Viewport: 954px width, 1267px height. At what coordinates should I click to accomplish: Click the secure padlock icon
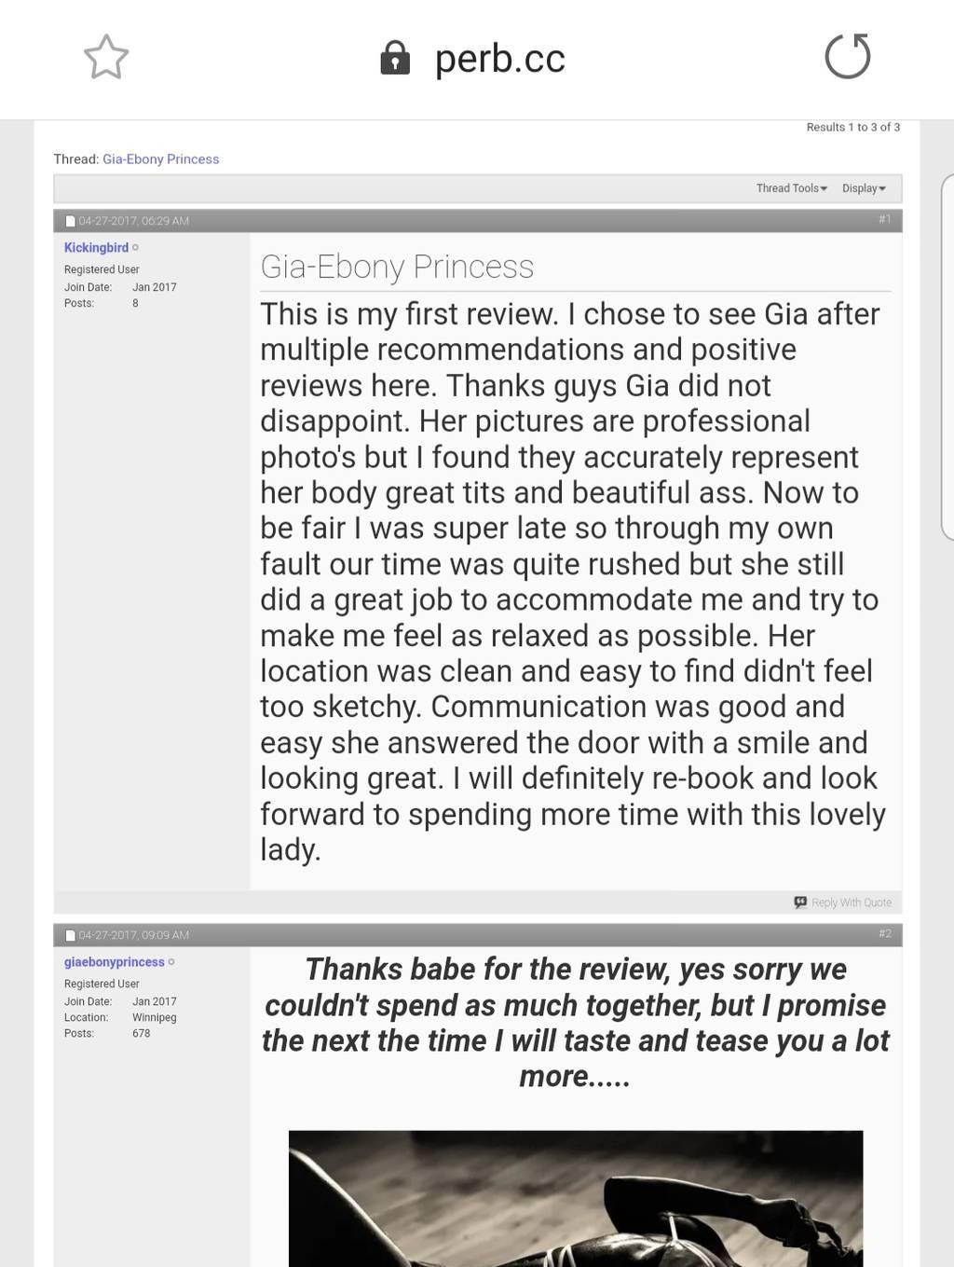click(x=395, y=58)
